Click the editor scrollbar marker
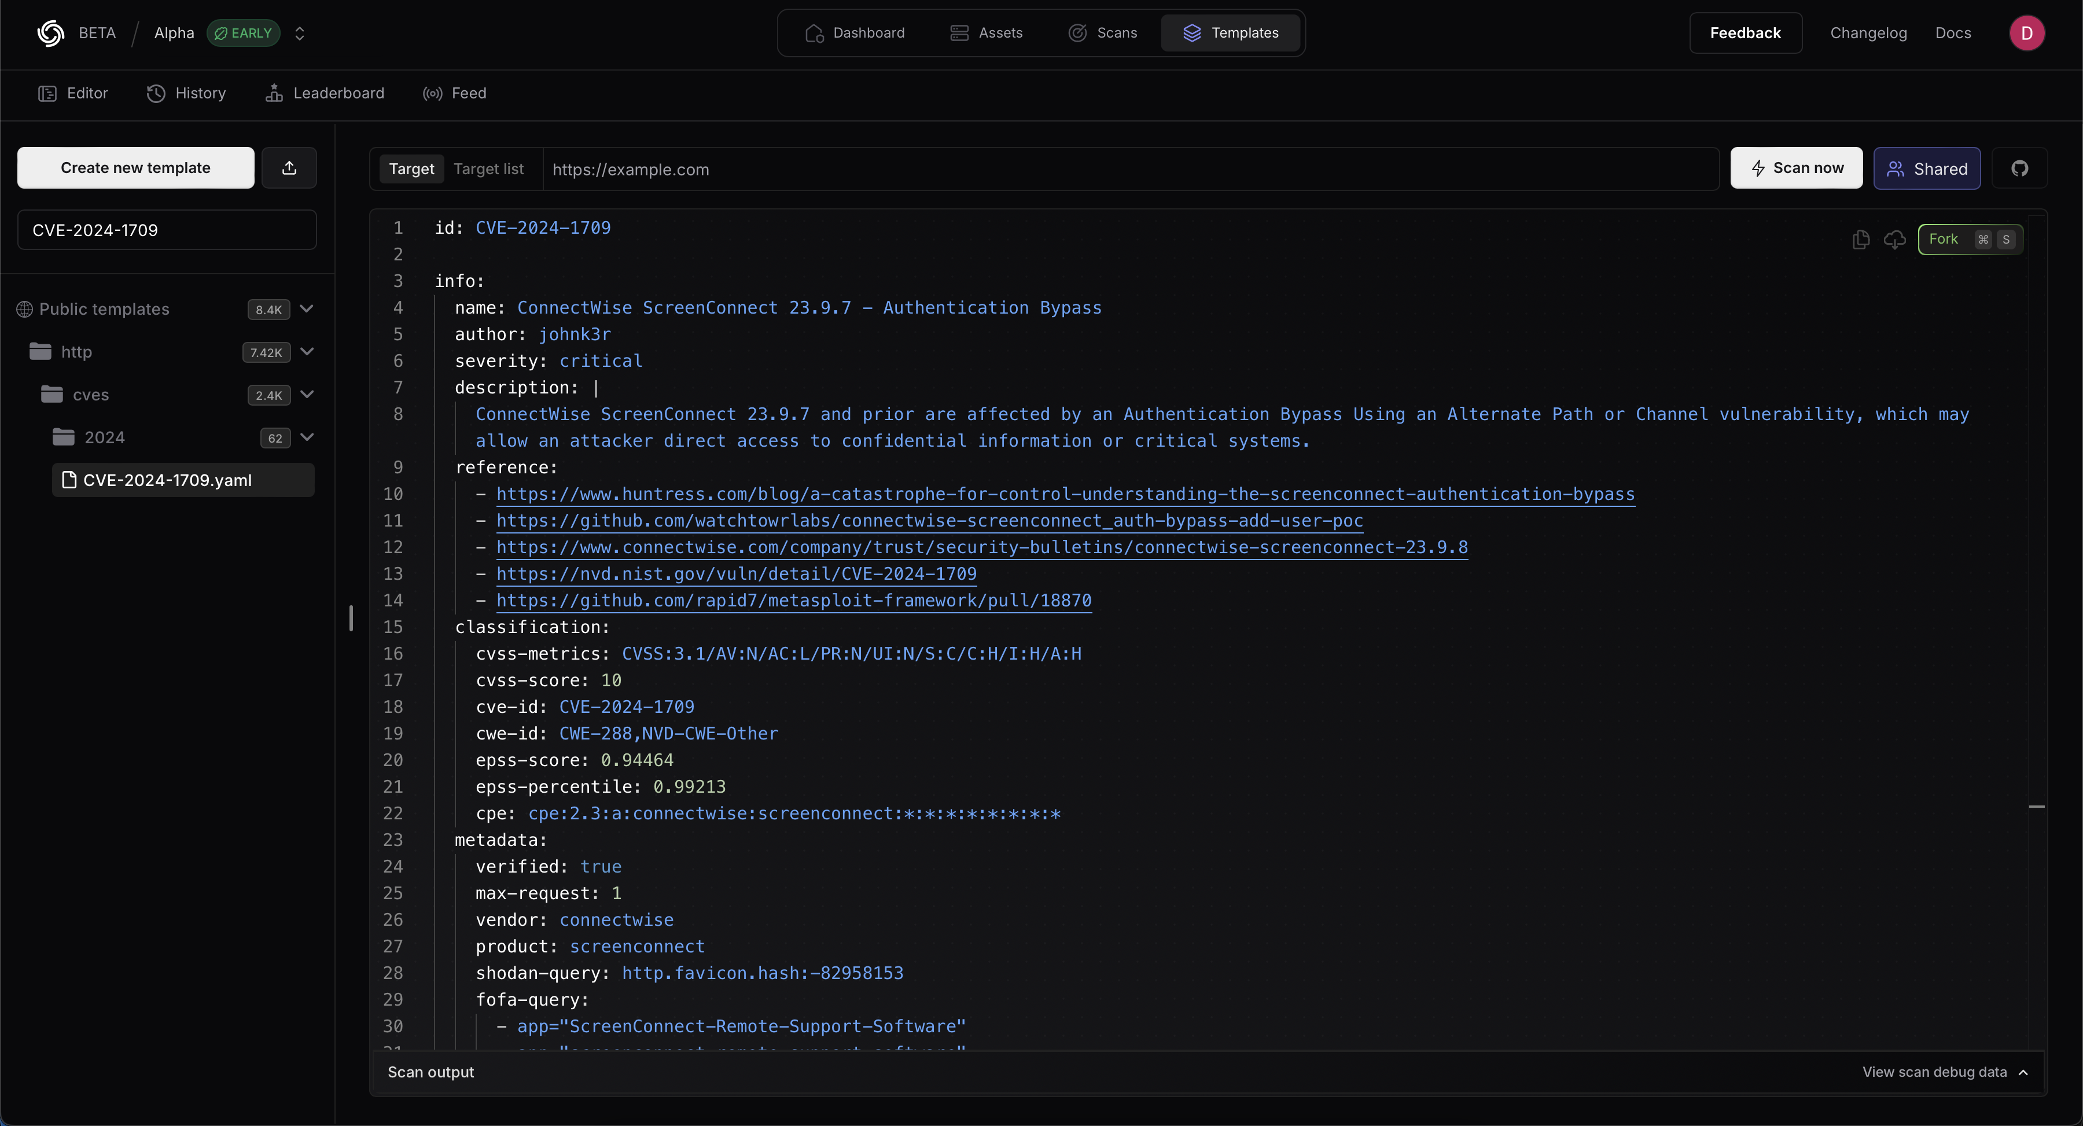This screenshot has height=1126, width=2083. [x=2037, y=807]
